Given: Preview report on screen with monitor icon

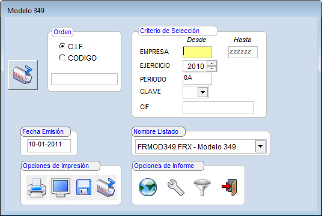Looking at the screenshot, I should coord(61,187).
